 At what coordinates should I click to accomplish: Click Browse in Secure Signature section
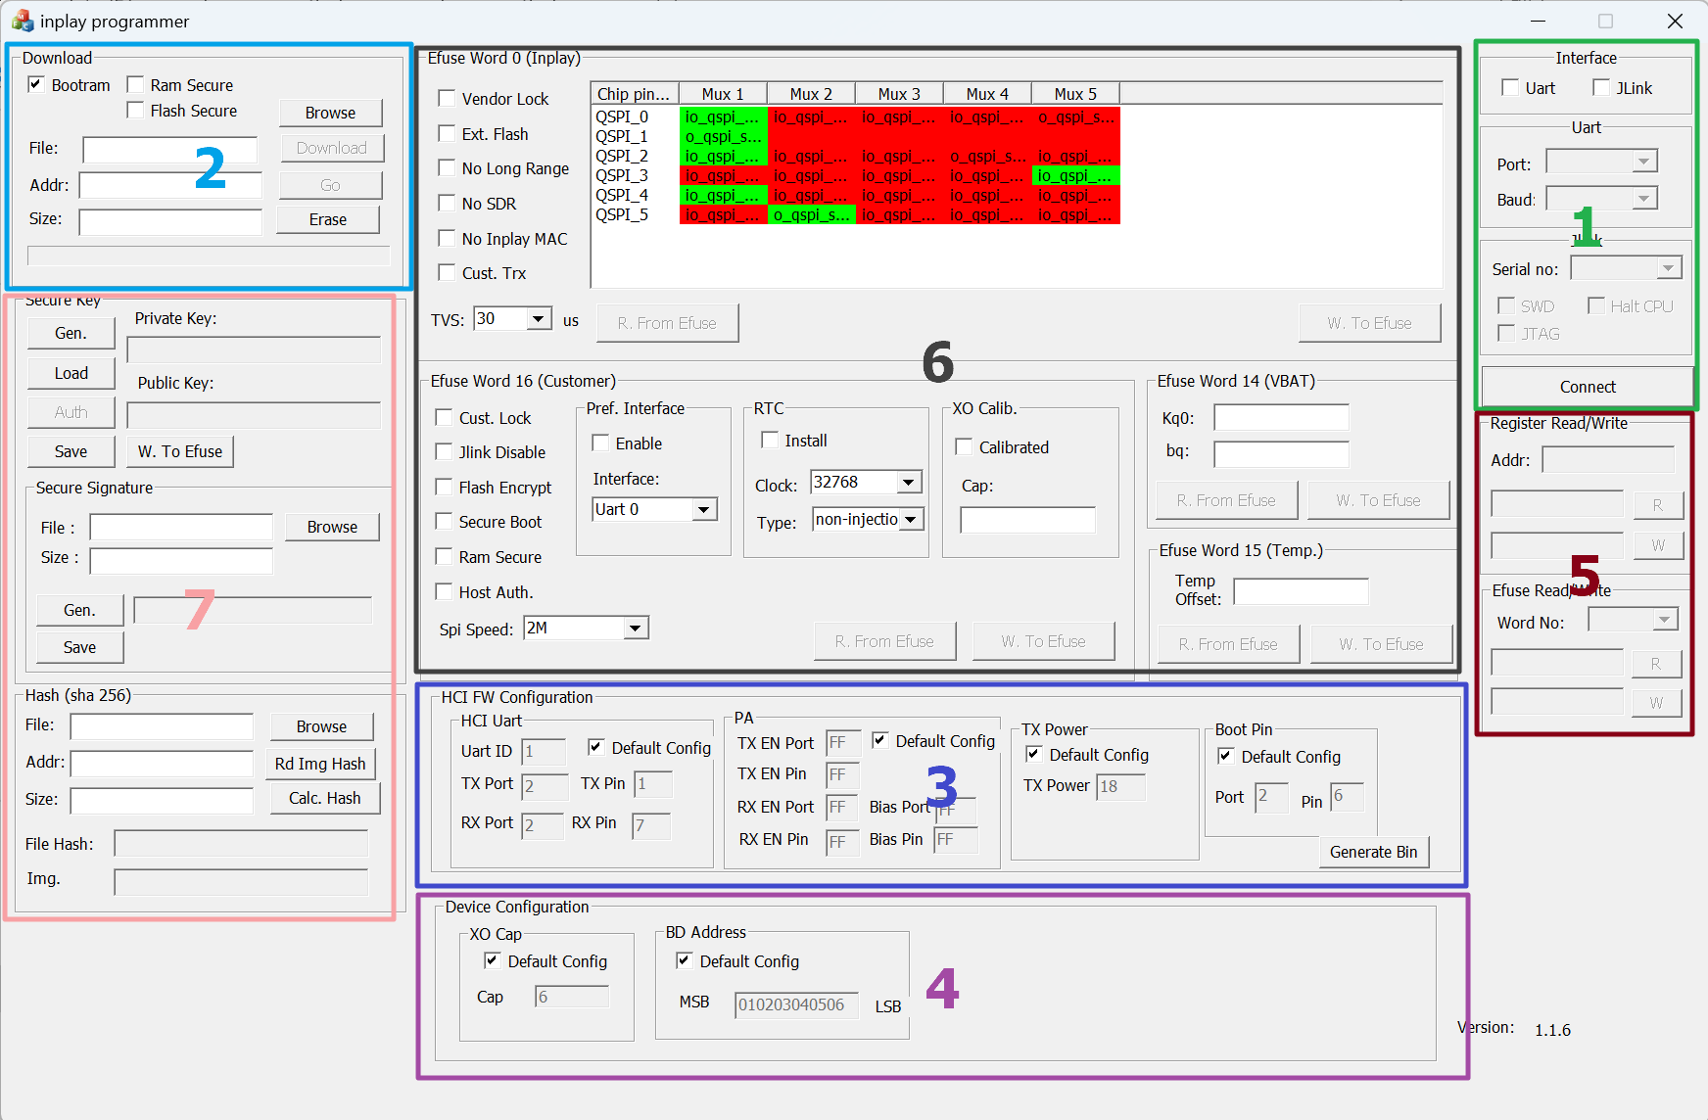tap(332, 527)
